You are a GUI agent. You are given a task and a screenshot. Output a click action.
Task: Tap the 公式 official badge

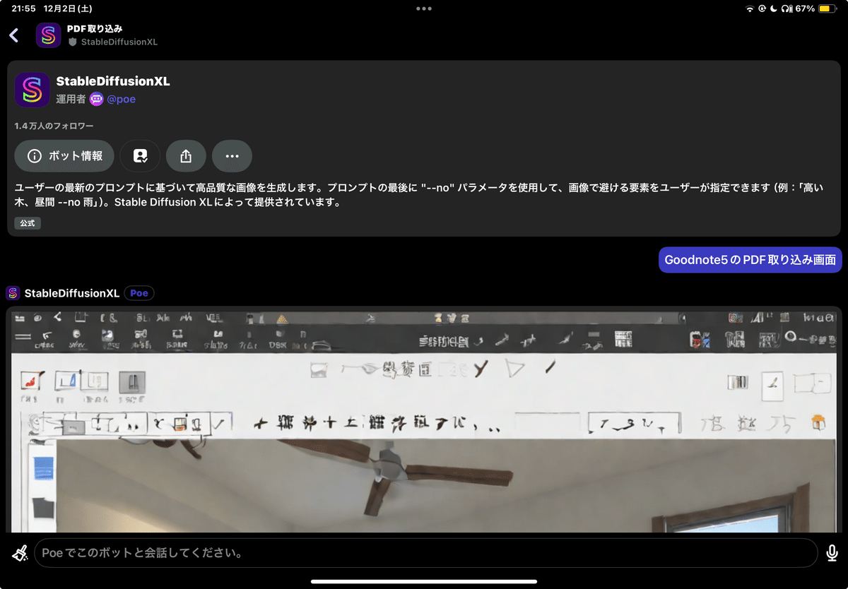(x=27, y=222)
